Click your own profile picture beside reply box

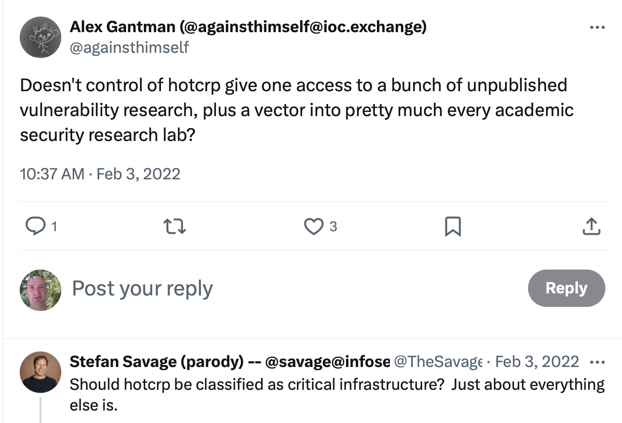click(40, 290)
